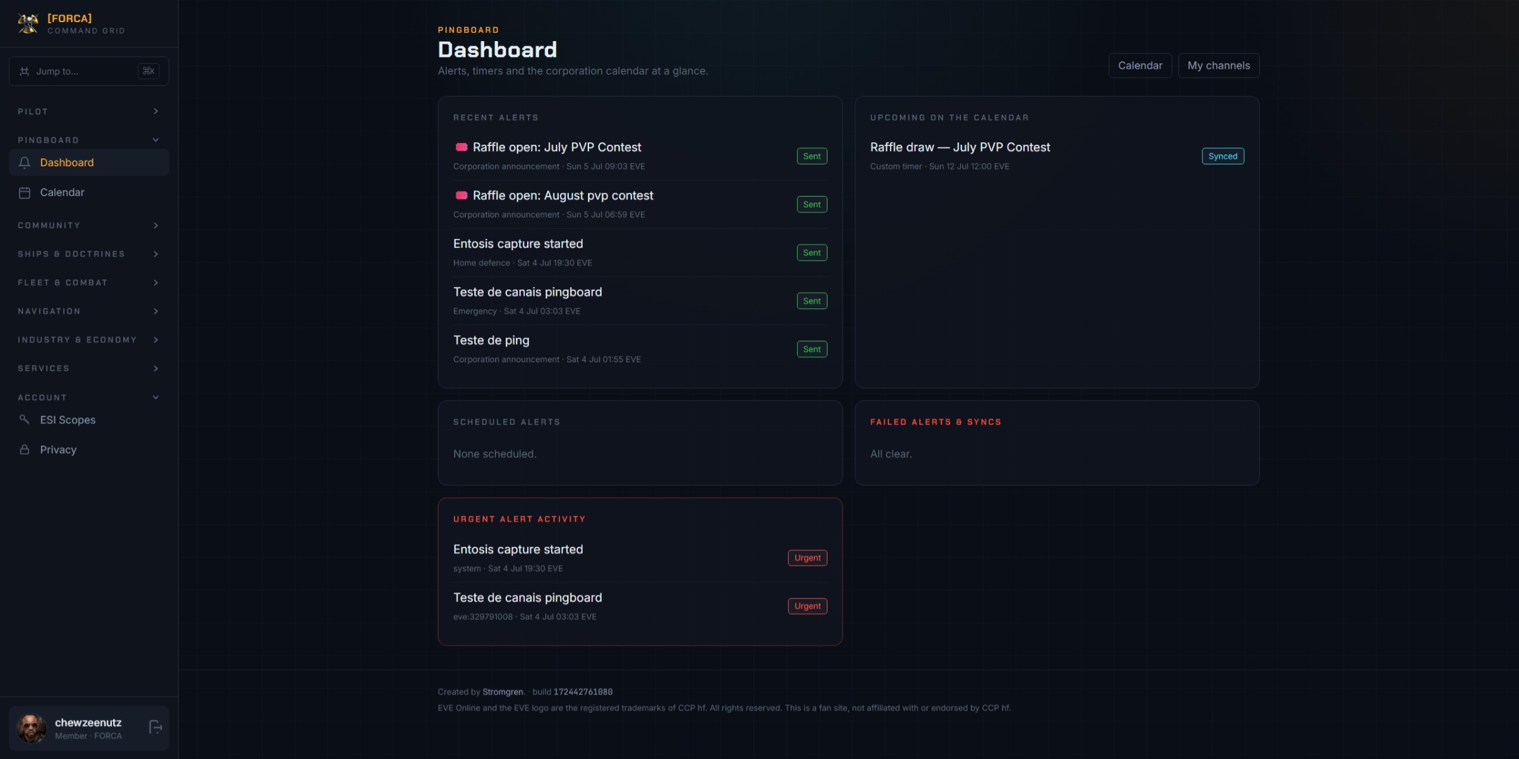
Task: Open My channels
Action: click(x=1218, y=66)
